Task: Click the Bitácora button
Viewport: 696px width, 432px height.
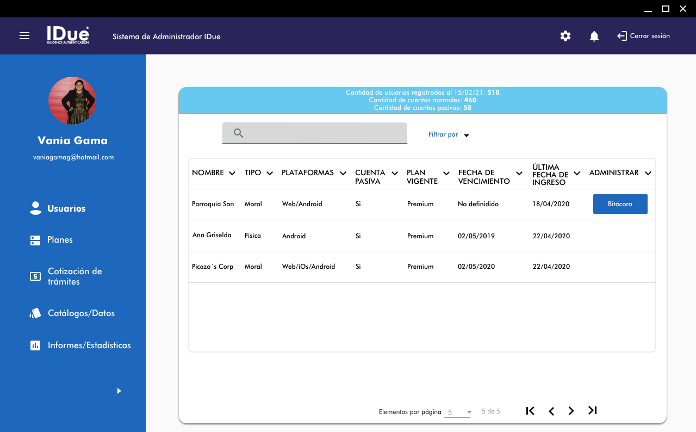Action: click(x=620, y=204)
